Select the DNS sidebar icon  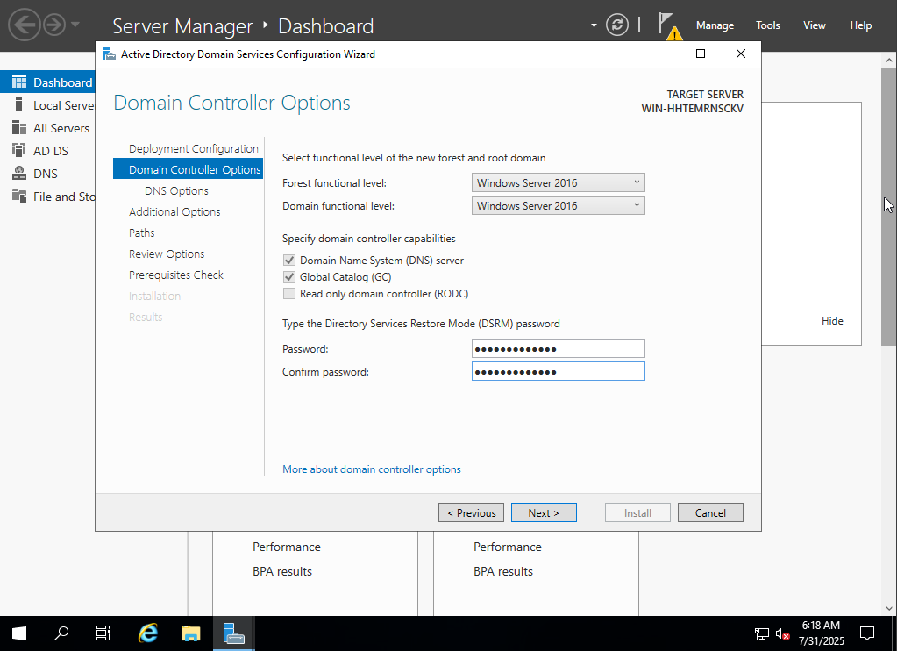coord(19,174)
